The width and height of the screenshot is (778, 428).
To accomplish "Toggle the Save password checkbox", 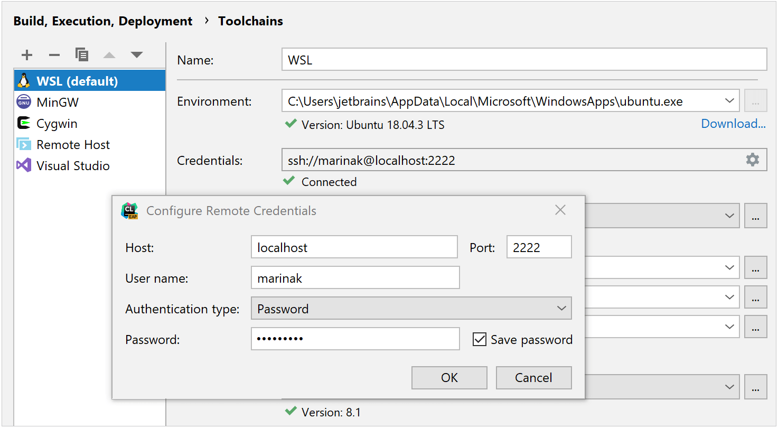I will [x=480, y=339].
